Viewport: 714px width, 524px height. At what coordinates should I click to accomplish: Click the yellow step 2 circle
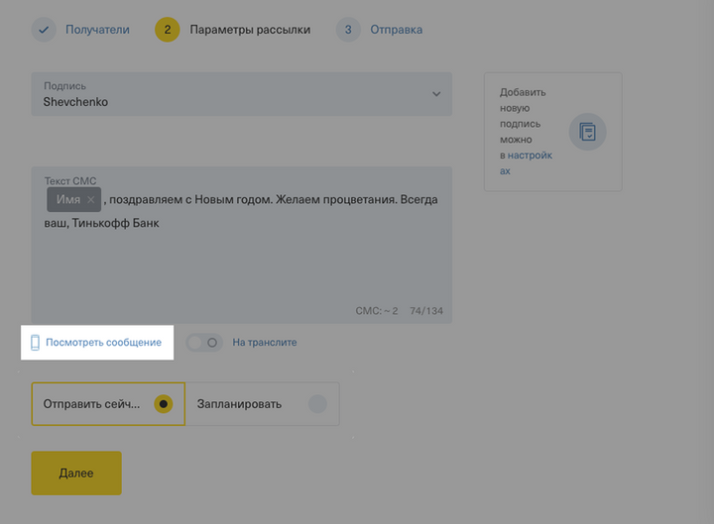(167, 30)
